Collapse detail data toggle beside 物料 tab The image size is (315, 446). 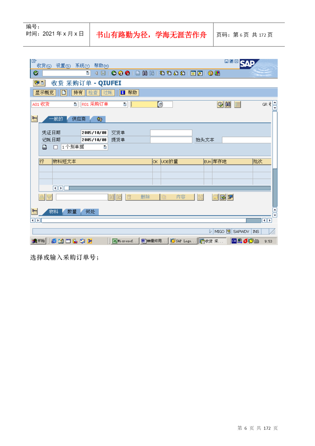35,211
